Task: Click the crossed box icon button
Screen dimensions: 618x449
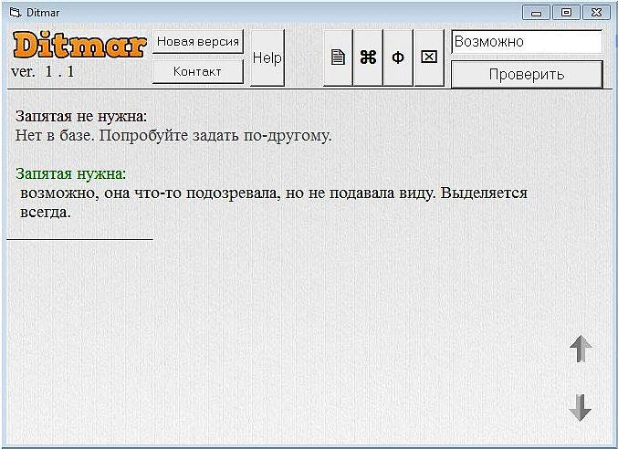Action: [x=428, y=57]
